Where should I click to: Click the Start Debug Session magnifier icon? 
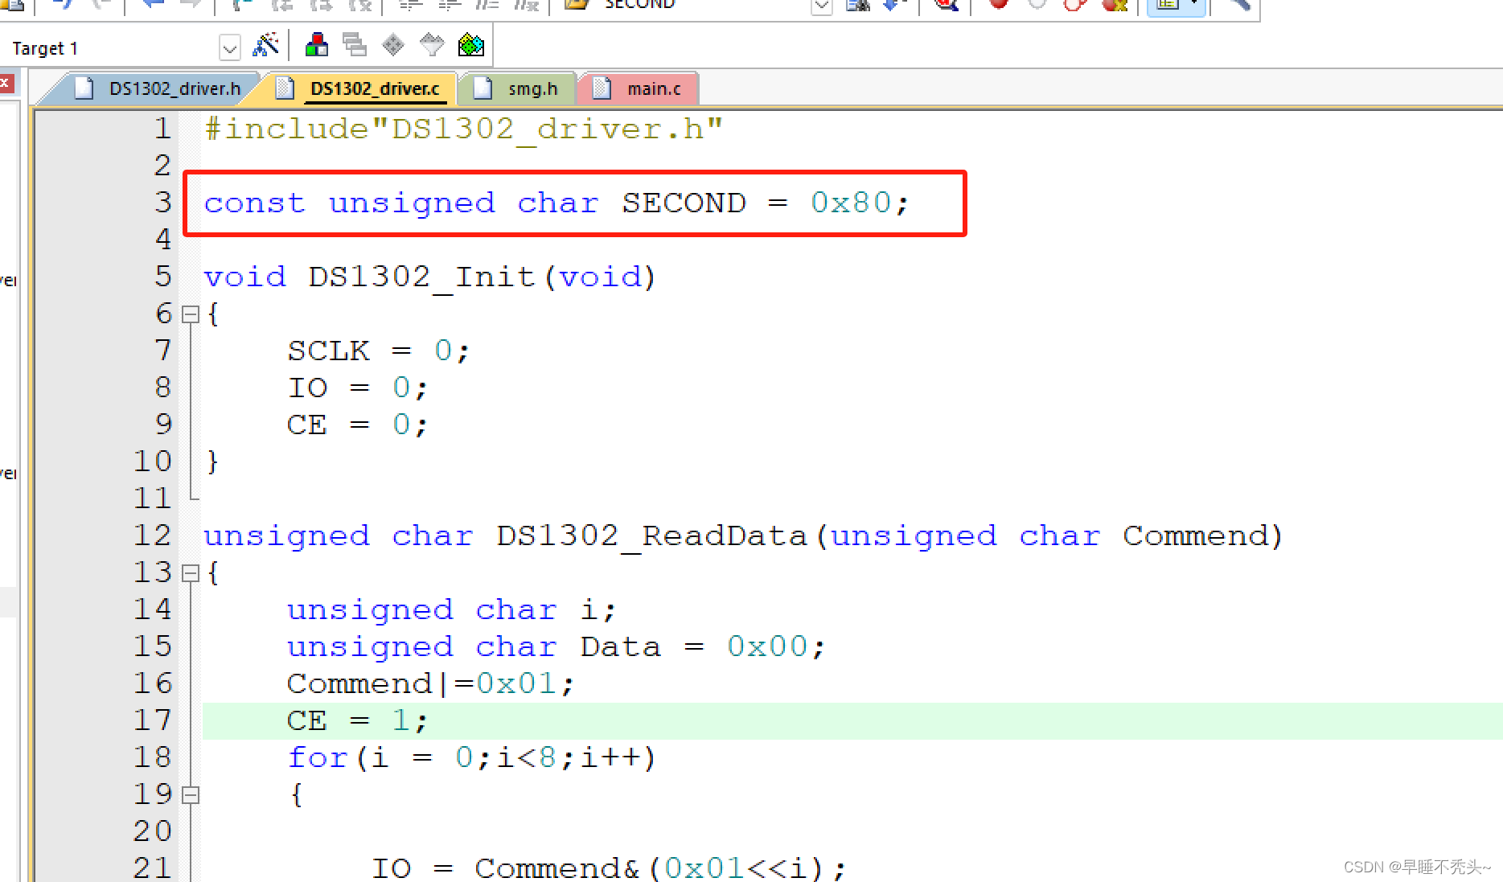coord(947,4)
